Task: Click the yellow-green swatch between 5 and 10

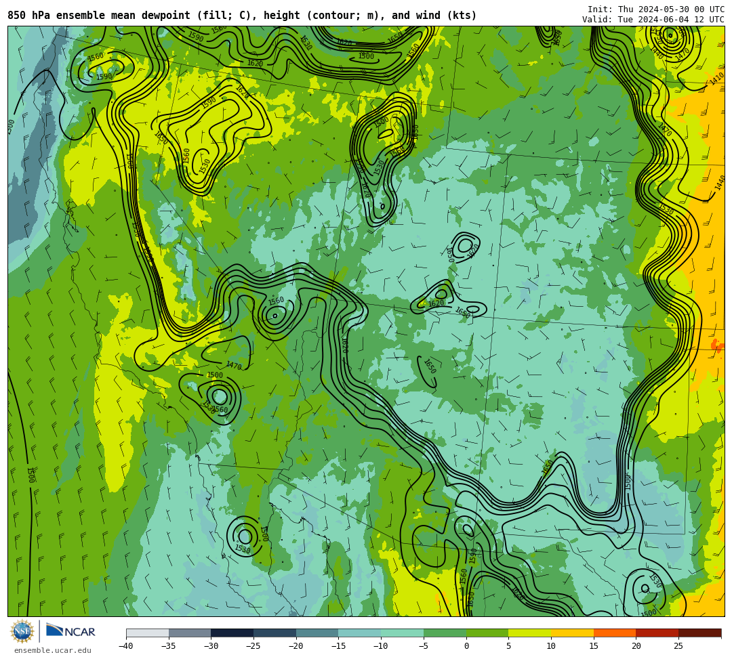Action: (x=530, y=633)
